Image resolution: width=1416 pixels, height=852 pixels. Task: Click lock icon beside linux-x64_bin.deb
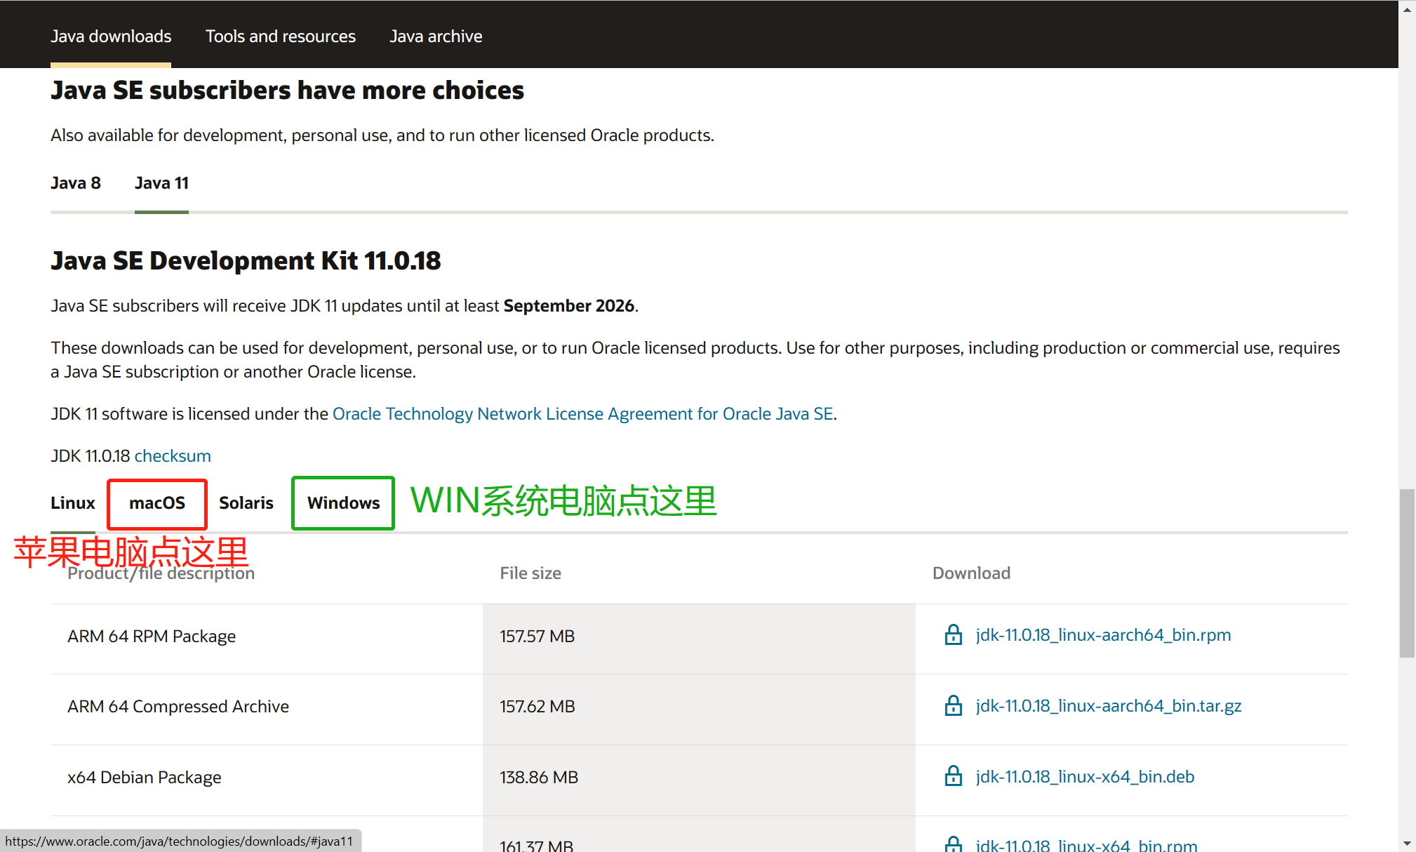(x=953, y=776)
